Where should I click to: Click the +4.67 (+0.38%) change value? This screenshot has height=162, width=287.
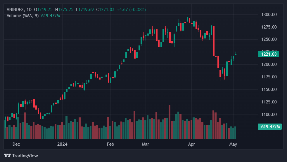pyautogui.click(x=131, y=10)
